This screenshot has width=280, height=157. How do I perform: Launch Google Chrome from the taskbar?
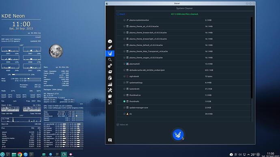(20, 154)
